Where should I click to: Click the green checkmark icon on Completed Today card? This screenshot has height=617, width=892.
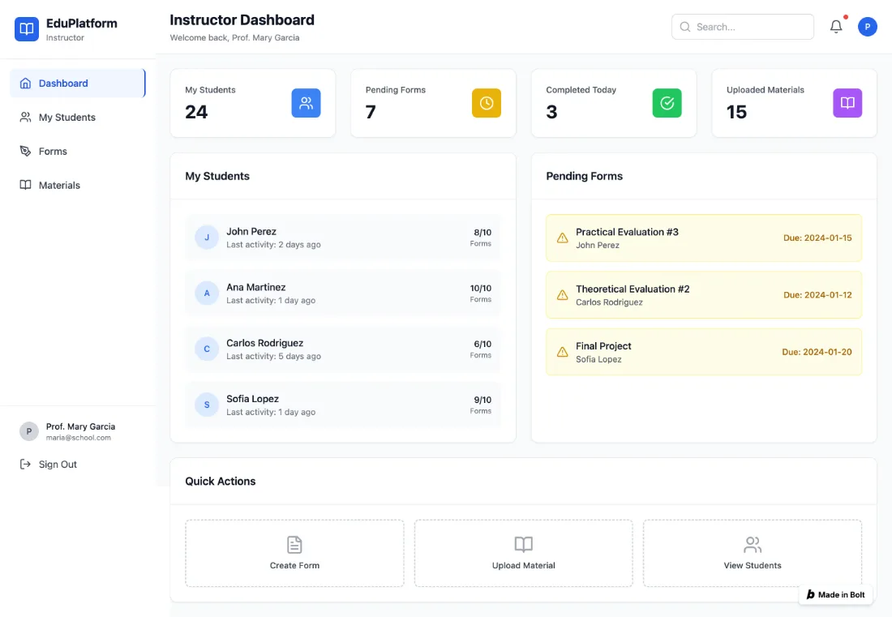pos(667,103)
